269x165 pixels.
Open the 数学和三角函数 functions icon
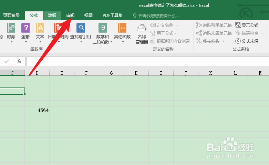point(103,28)
